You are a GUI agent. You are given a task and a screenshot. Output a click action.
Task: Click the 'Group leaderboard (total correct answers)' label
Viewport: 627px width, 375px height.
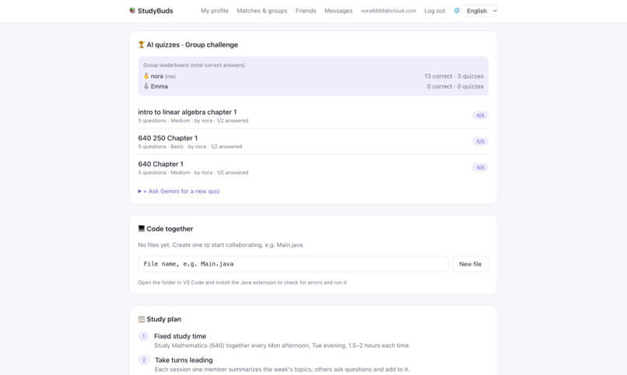point(194,65)
